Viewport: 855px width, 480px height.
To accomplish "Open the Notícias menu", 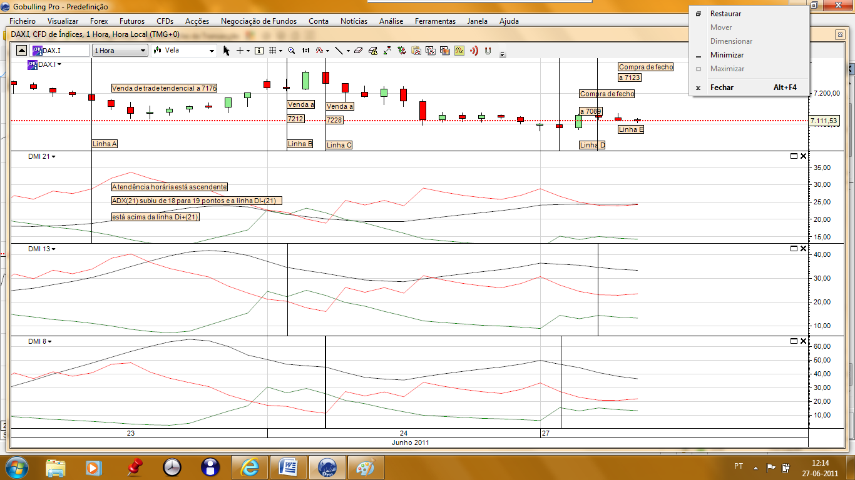I will point(354,21).
